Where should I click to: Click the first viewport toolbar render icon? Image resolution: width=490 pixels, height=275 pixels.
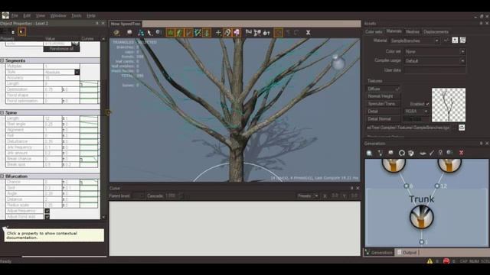pyautogui.click(x=116, y=32)
